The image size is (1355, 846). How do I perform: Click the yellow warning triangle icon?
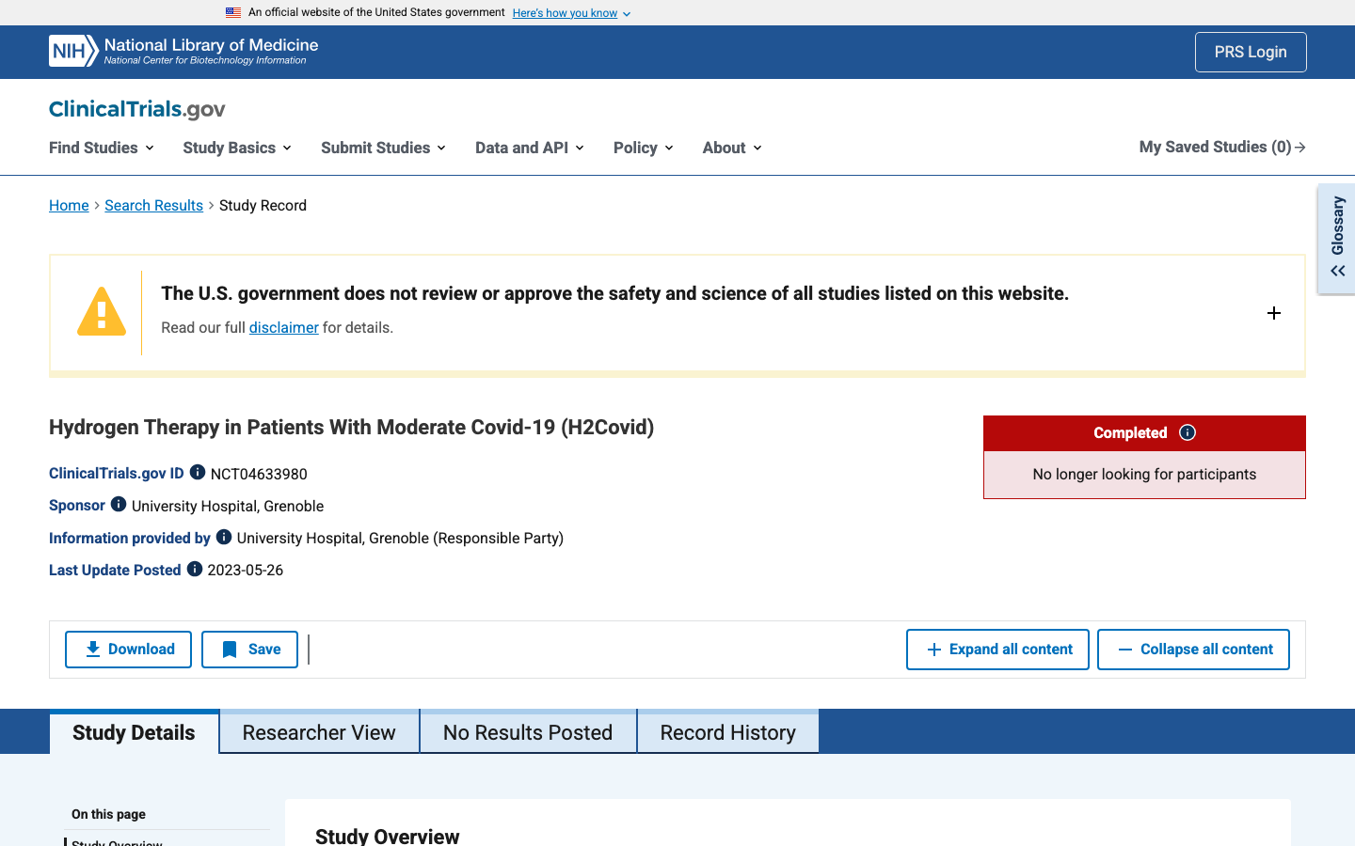102,311
